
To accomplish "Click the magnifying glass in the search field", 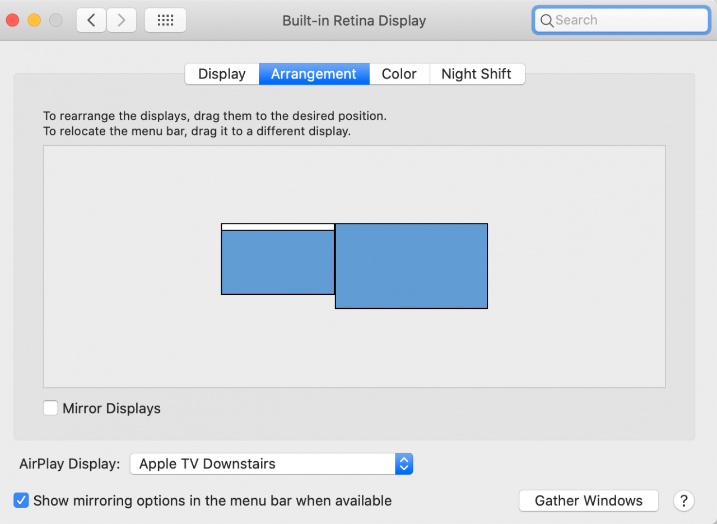I will click(x=547, y=20).
